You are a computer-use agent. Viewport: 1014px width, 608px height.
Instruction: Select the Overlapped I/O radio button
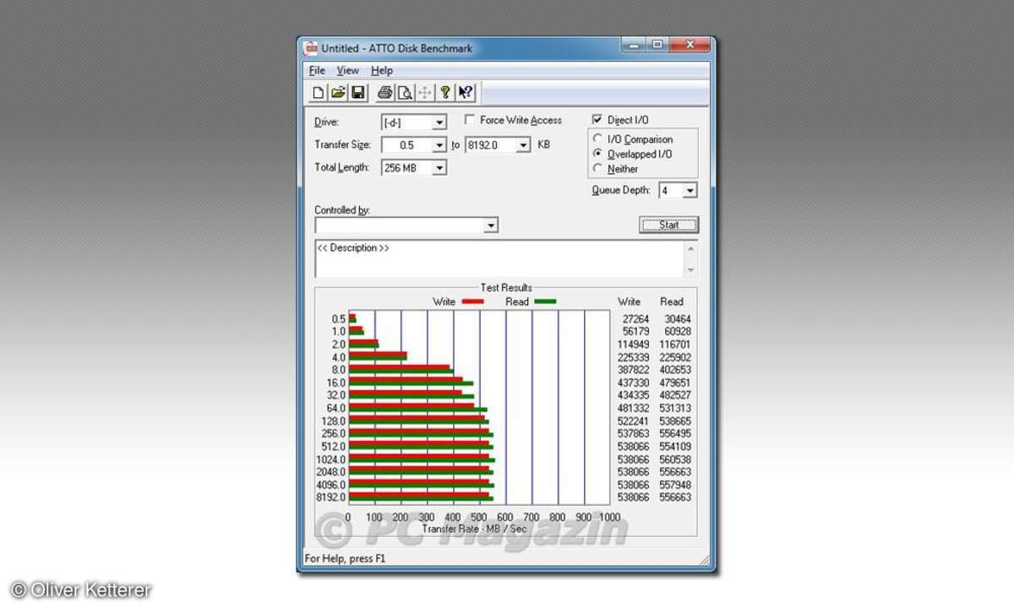[598, 154]
